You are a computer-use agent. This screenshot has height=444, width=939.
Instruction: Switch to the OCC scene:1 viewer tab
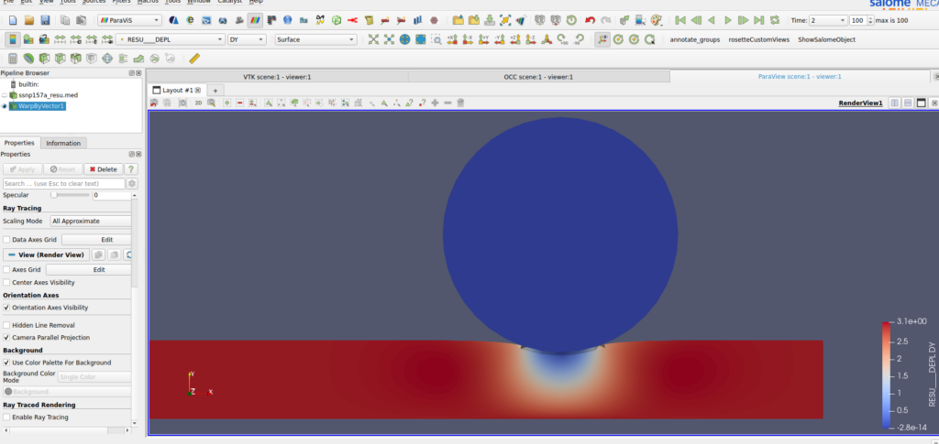538,77
